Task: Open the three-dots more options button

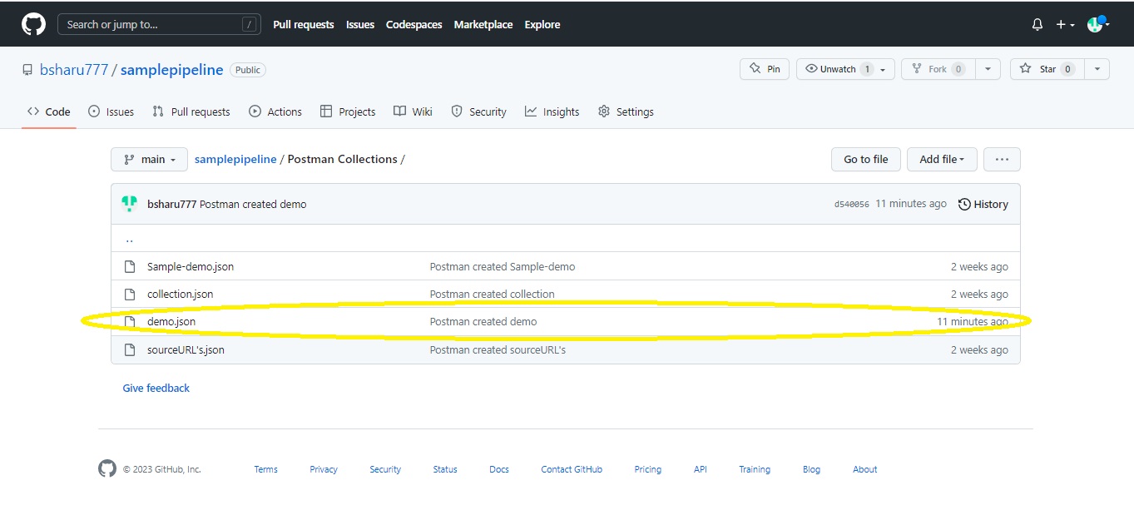Action: tap(1002, 160)
